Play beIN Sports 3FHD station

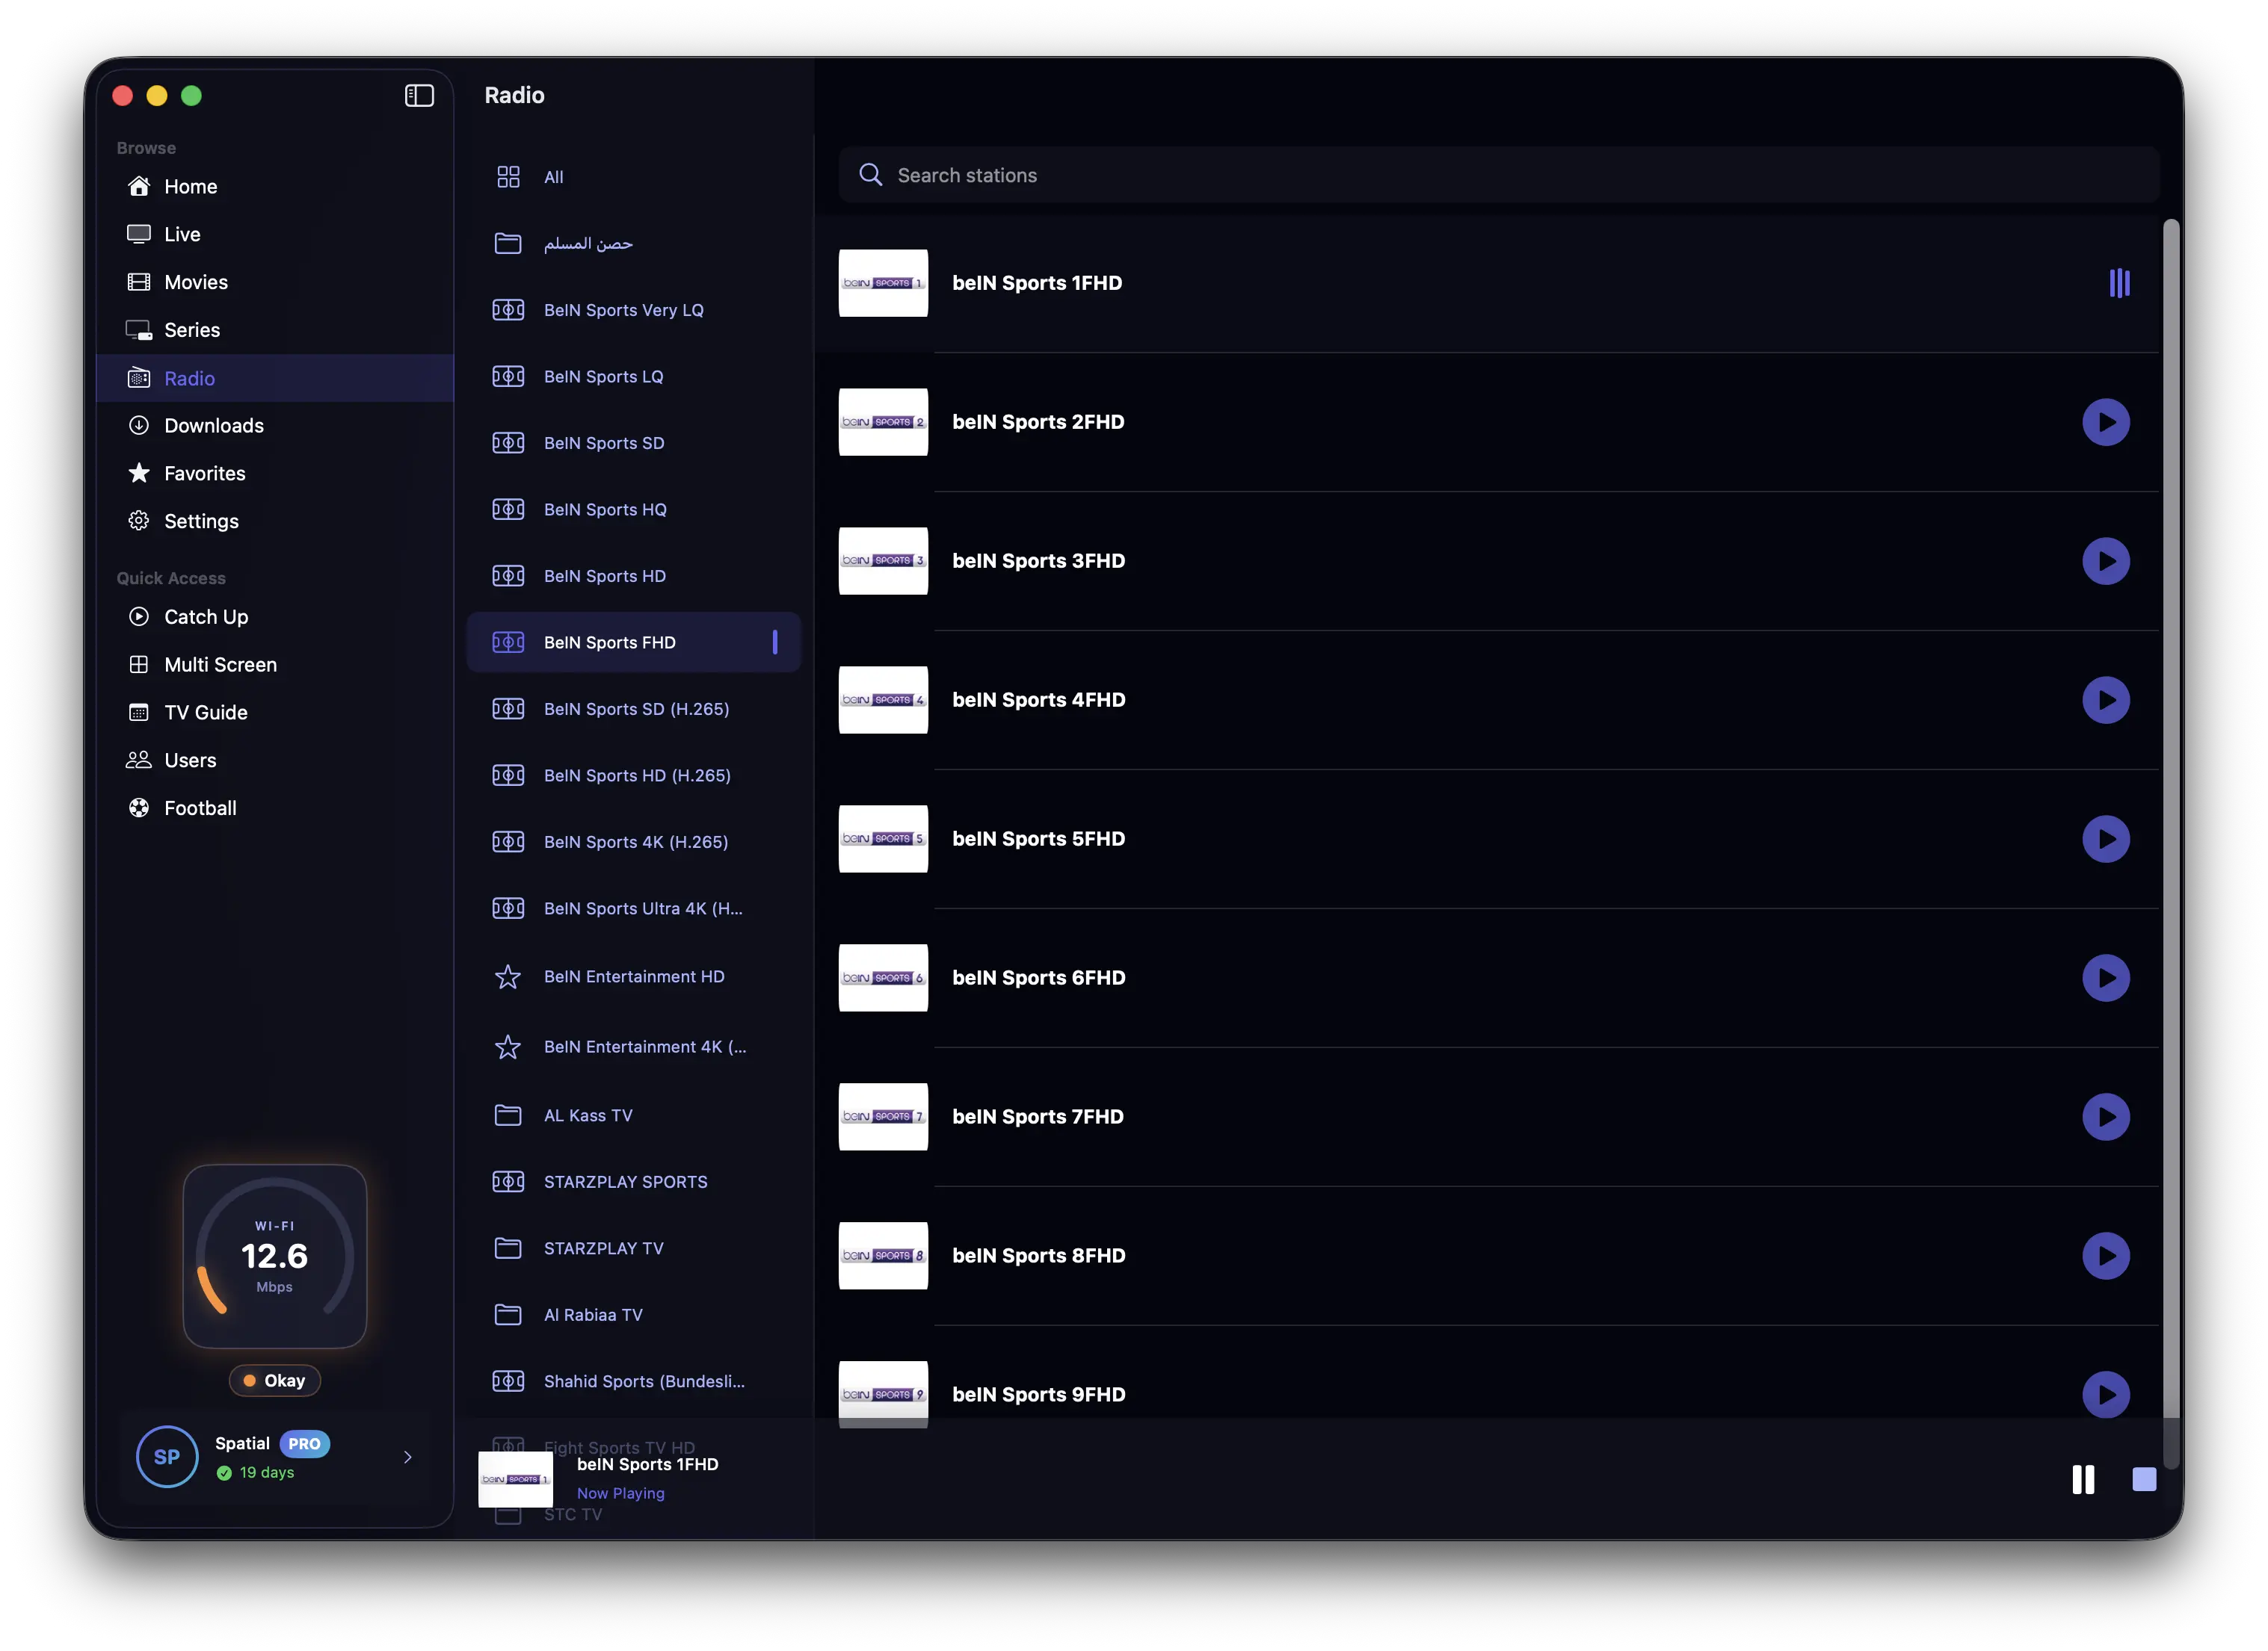[2106, 560]
